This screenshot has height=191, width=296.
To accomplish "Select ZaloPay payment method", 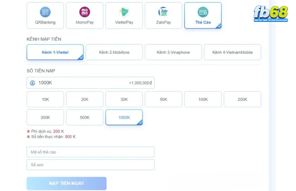I will 164,16.
